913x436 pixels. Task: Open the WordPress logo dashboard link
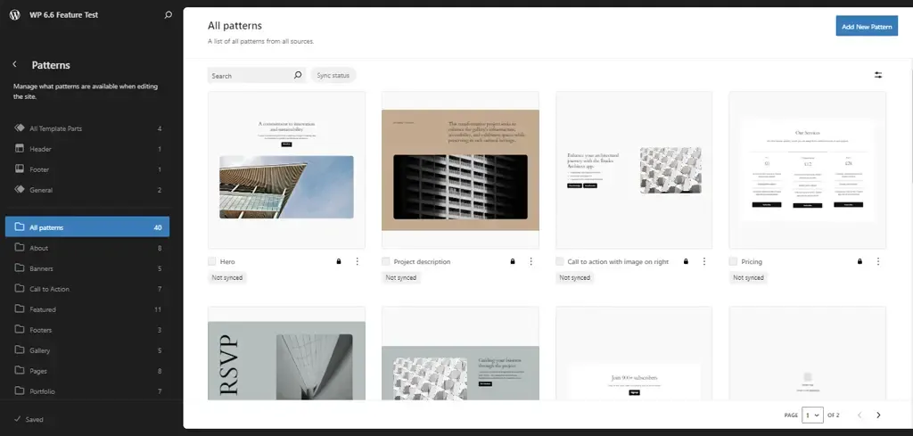pyautogui.click(x=14, y=15)
